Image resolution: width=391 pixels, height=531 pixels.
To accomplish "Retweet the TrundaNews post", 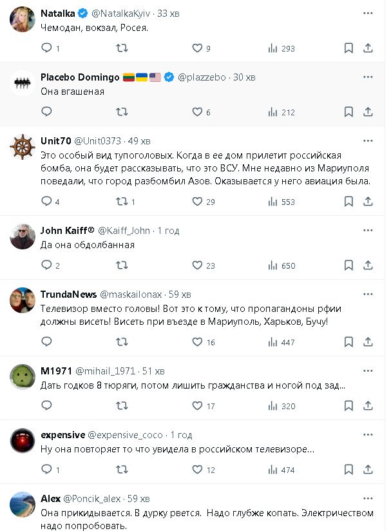I will (121, 342).
